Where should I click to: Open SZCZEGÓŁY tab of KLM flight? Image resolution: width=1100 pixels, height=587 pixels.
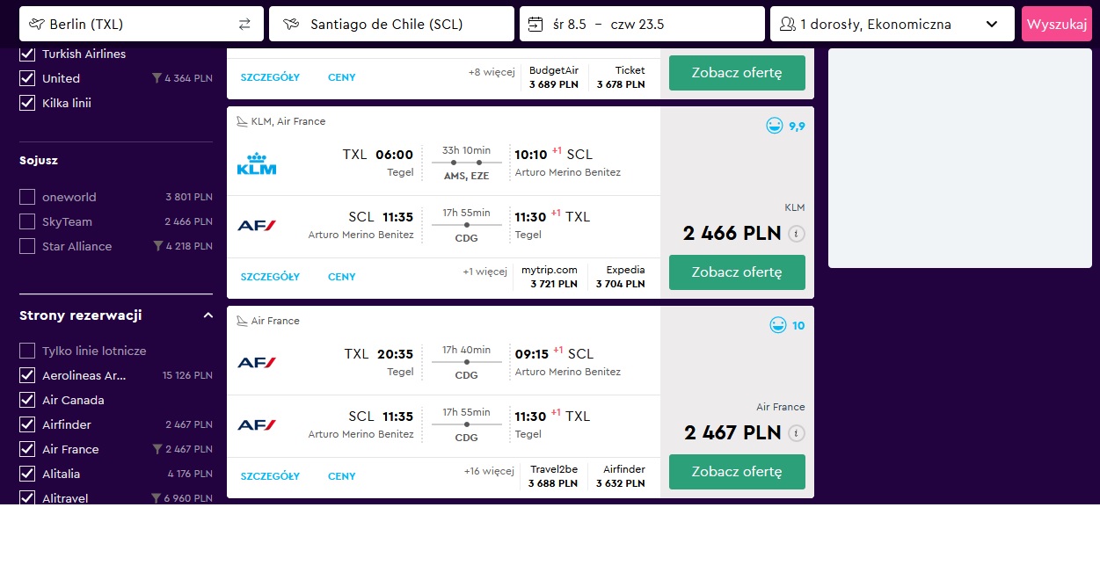click(270, 277)
